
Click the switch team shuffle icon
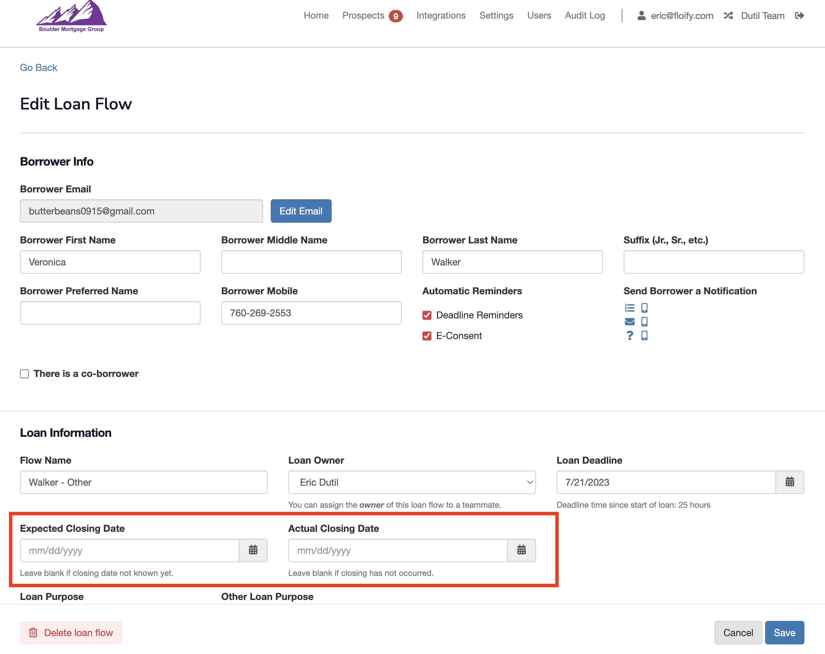click(728, 16)
